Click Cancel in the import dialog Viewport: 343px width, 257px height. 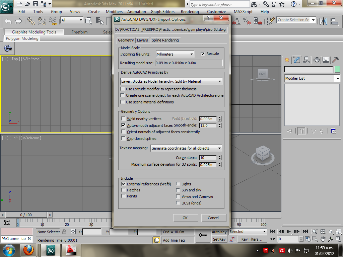coord(213,218)
